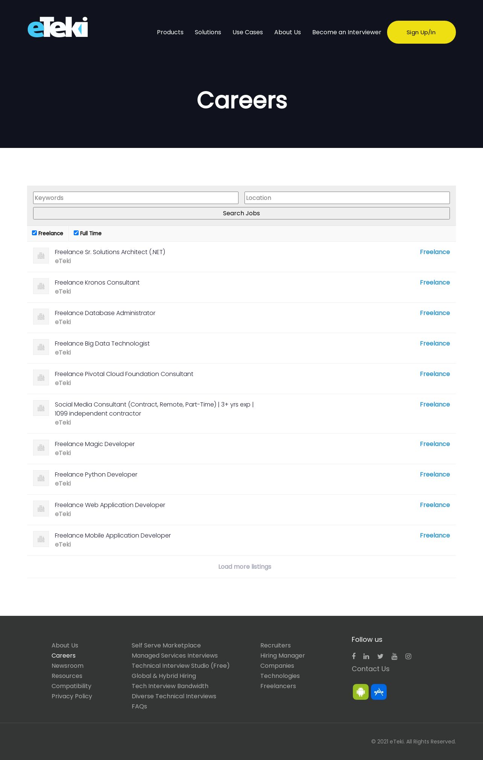Open Diverse Technical Interviews link

pyautogui.click(x=174, y=696)
